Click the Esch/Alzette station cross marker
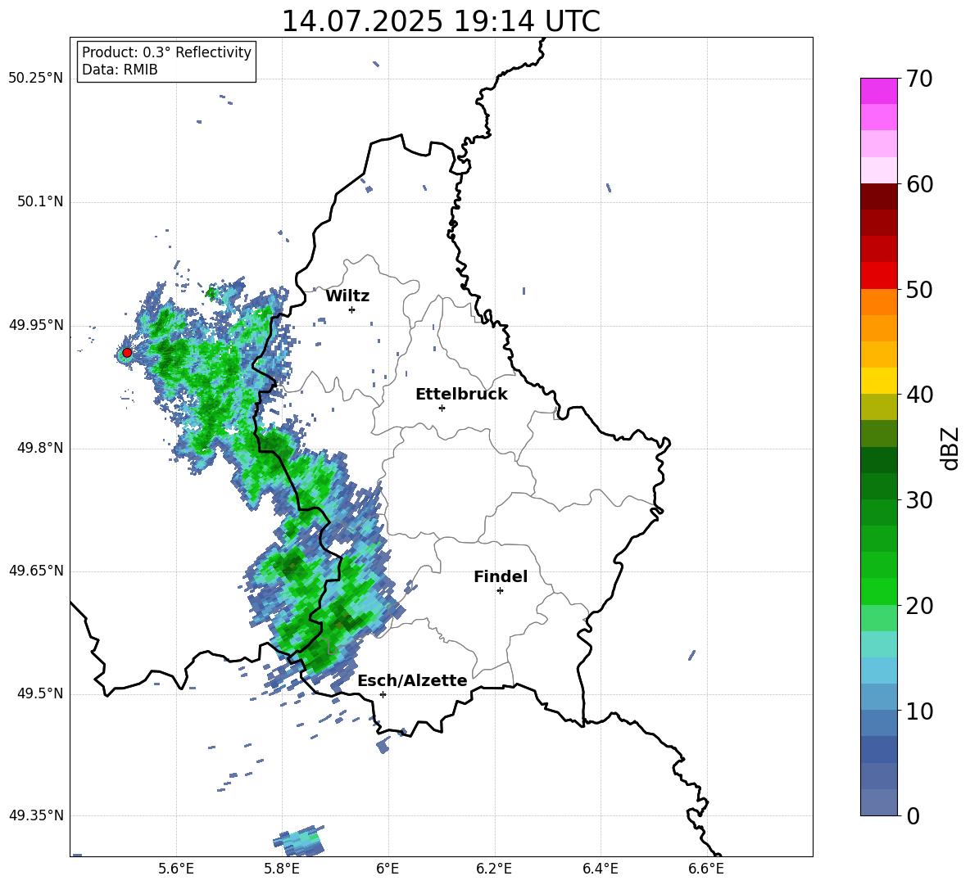 pyautogui.click(x=383, y=694)
